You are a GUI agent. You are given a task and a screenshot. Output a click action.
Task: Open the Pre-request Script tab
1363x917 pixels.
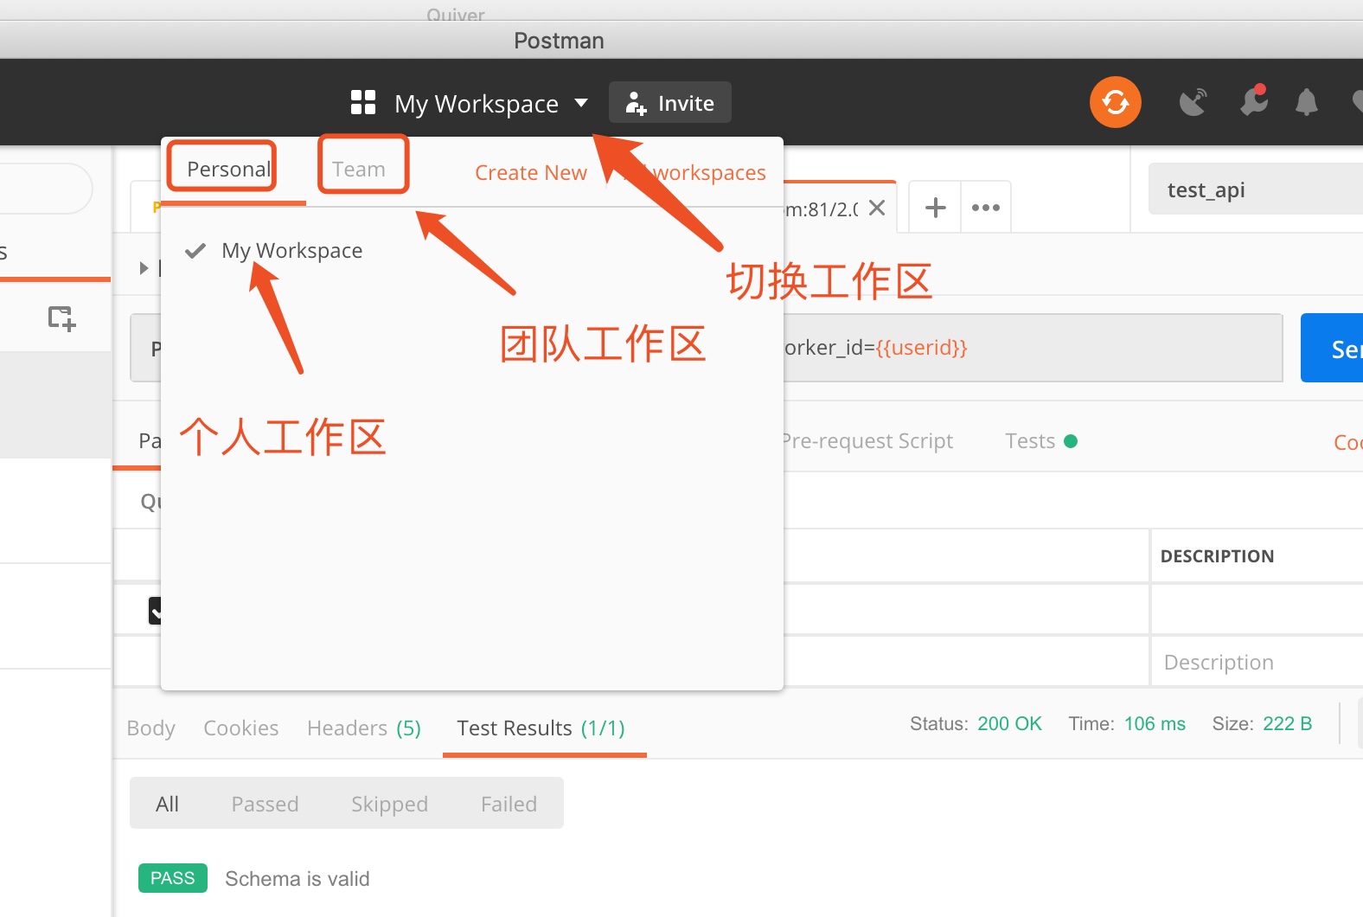tap(867, 441)
